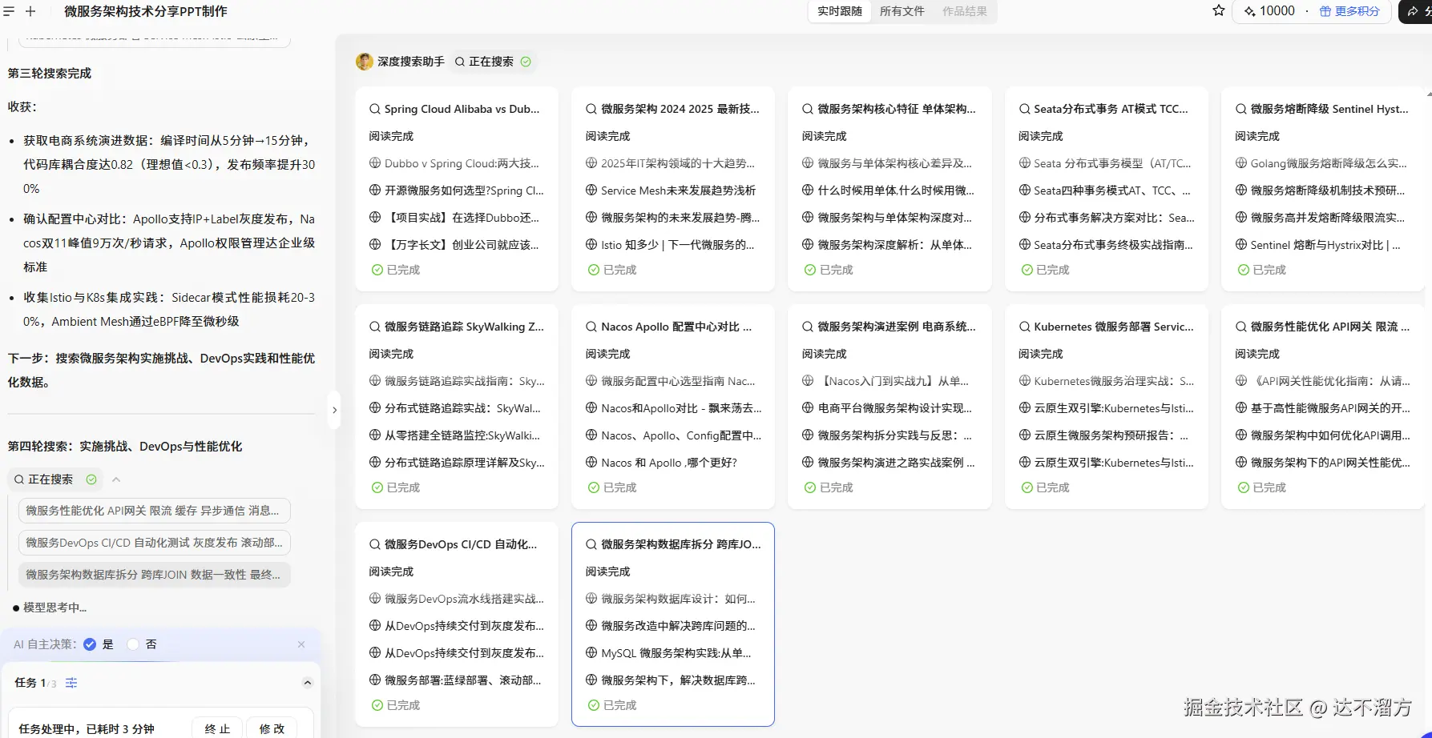Click the share arrow button at top right
Screen dimensions: 1432x738
(x=1413, y=11)
